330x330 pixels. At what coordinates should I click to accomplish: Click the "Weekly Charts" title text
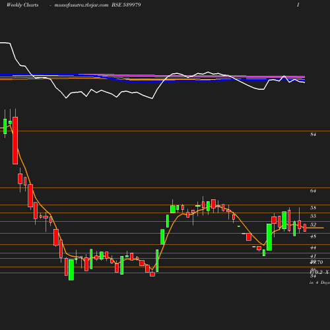point(22,5)
